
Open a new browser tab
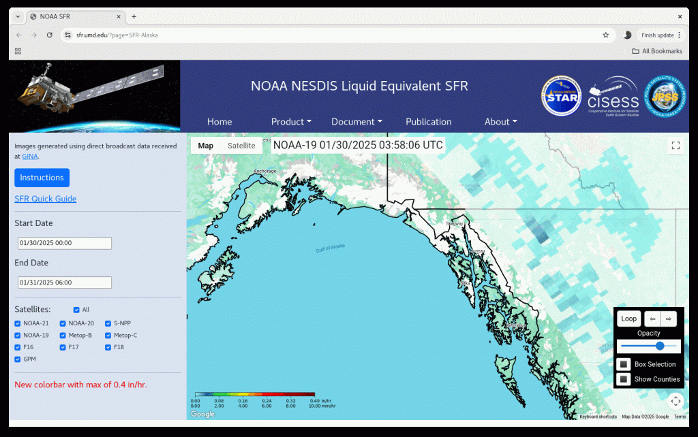134,16
